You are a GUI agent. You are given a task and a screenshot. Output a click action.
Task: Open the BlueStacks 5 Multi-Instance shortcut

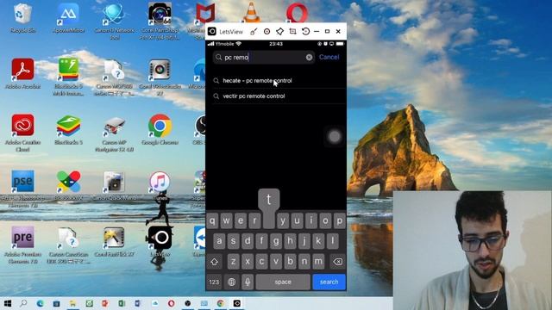pos(69,77)
